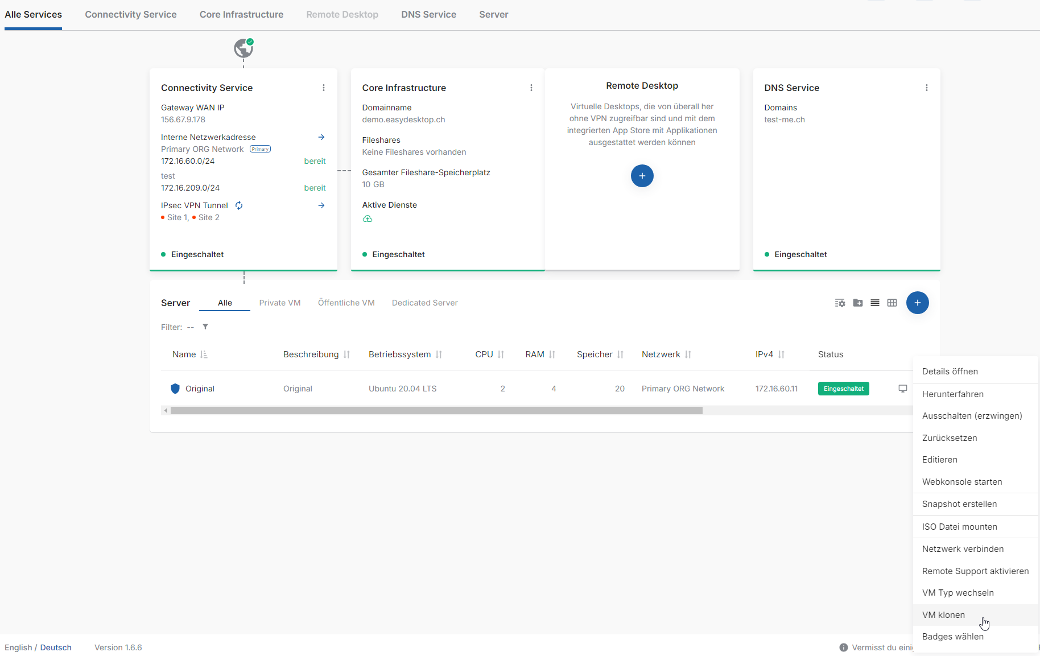Open DNS Service card options menu

pyautogui.click(x=927, y=88)
